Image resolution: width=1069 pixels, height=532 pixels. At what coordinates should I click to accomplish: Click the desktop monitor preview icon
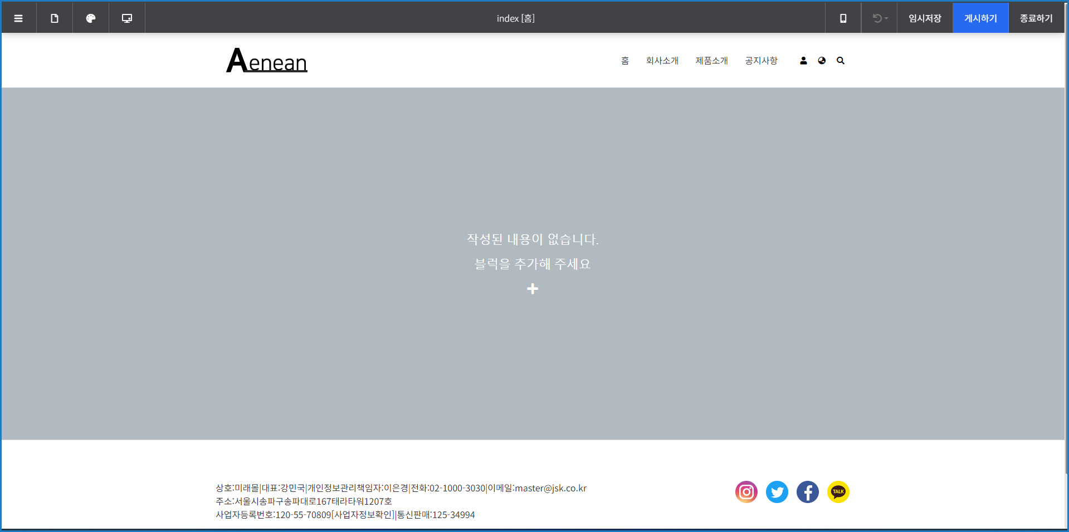[x=127, y=18]
